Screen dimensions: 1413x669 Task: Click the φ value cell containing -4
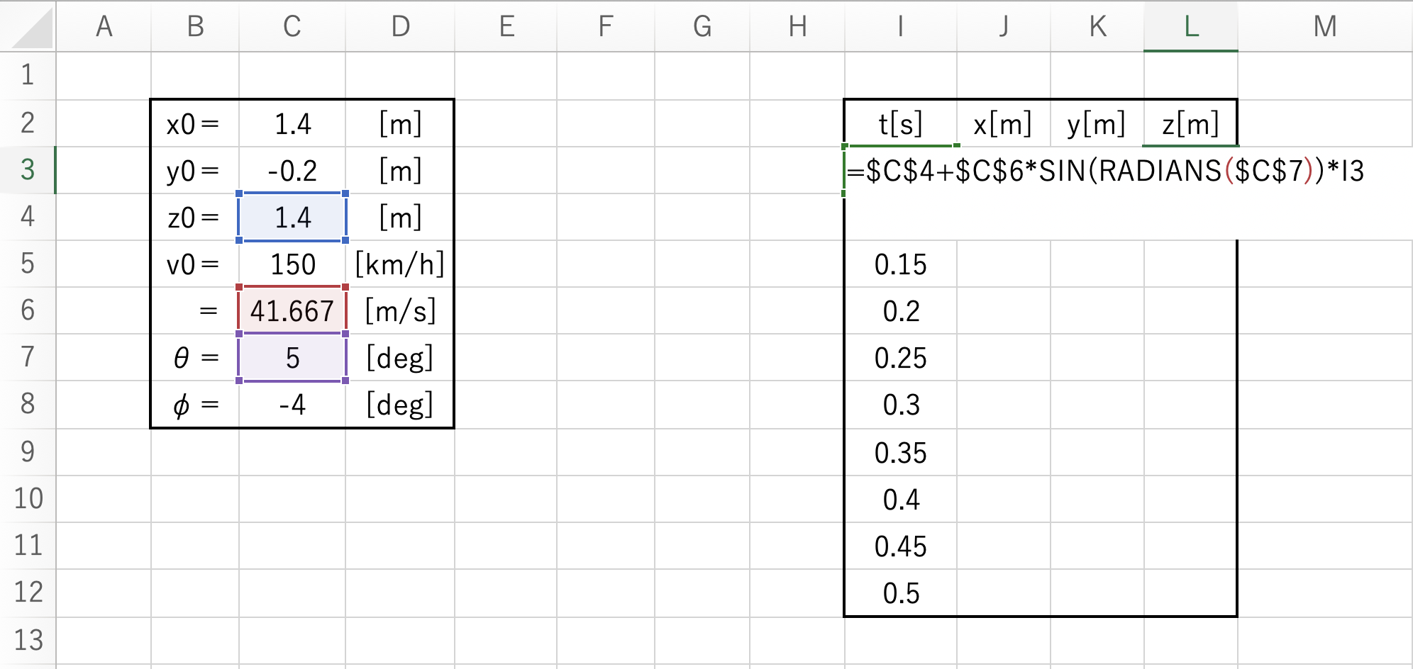coord(292,404)
